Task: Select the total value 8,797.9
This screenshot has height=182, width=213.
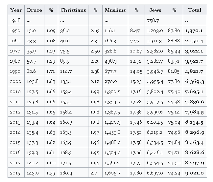Action: coord(194,163)
